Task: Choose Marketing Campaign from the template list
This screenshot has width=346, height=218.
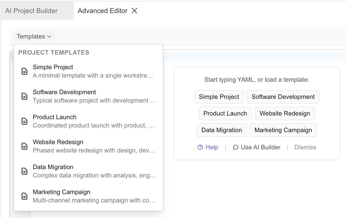Action: pyautogui.click(x=61, y=192)
